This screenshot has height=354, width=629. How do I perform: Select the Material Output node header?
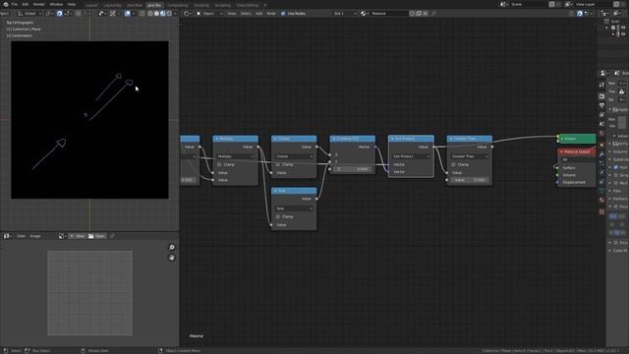click(577, 151)
